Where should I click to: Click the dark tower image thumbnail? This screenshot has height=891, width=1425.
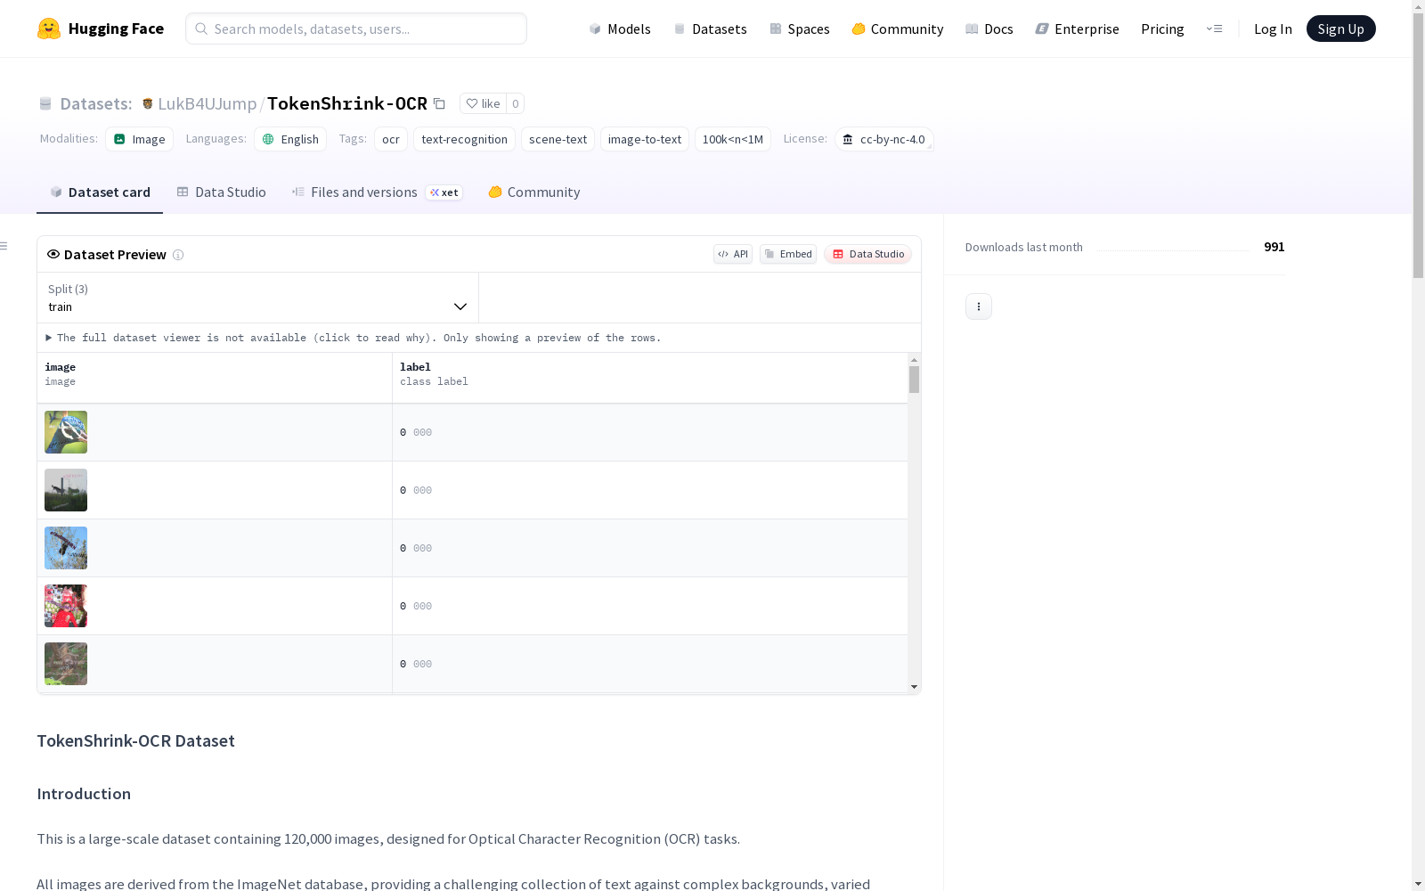[x=66, y=490]
